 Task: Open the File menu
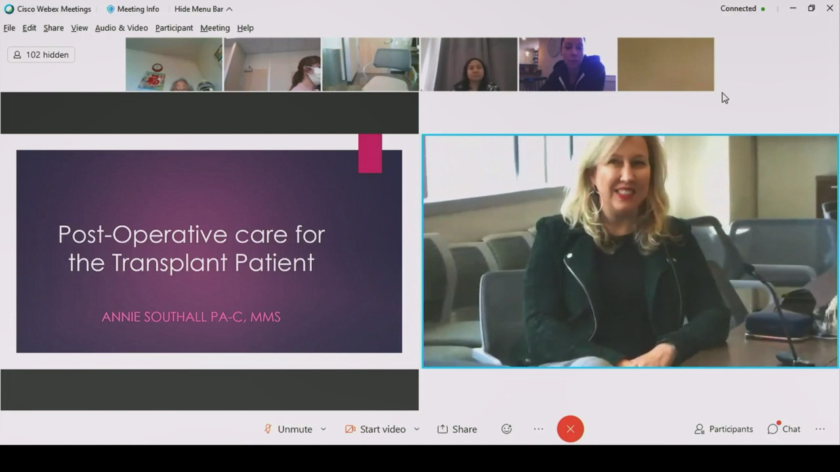tap(9, 28)
